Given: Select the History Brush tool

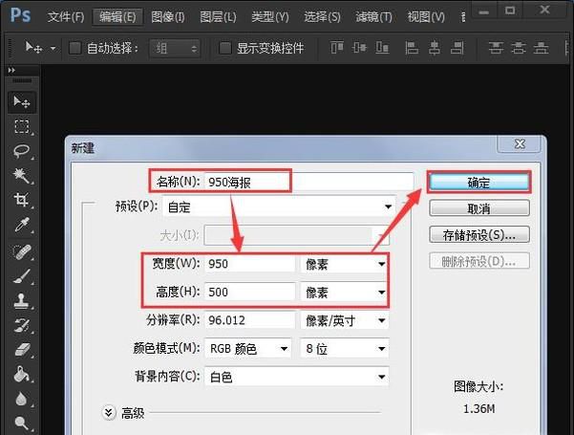Looking at the screenshot, I should point(22,325).
